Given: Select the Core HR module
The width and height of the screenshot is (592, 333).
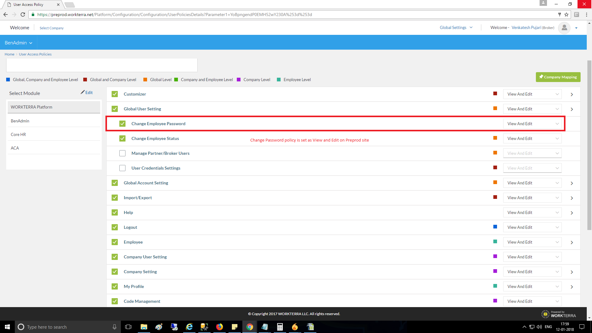Looking at the screenshot, I should 18,134.
